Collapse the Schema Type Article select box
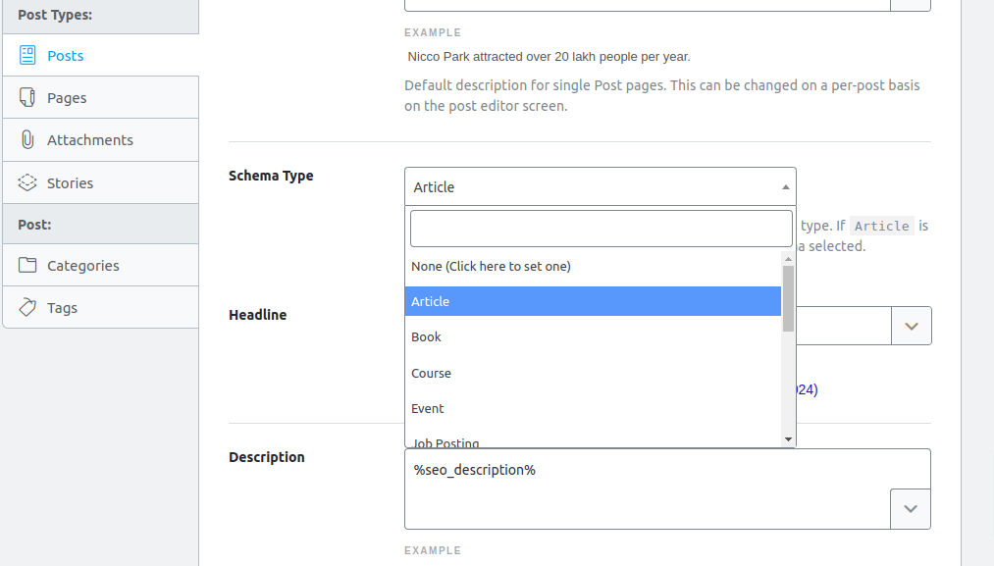The image size is (994, 566). click(x=600, y=186)
